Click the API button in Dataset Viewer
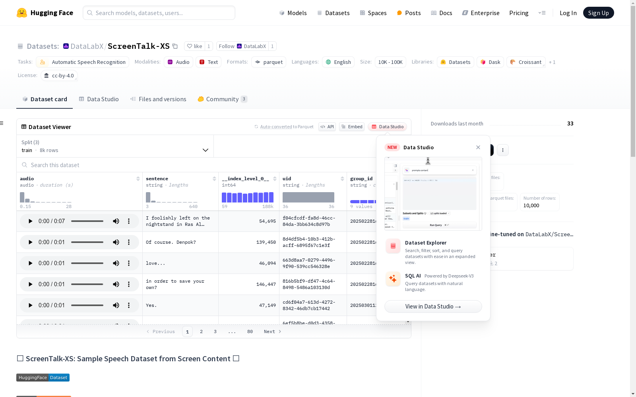The image size is (636, 397). [327, 127]
